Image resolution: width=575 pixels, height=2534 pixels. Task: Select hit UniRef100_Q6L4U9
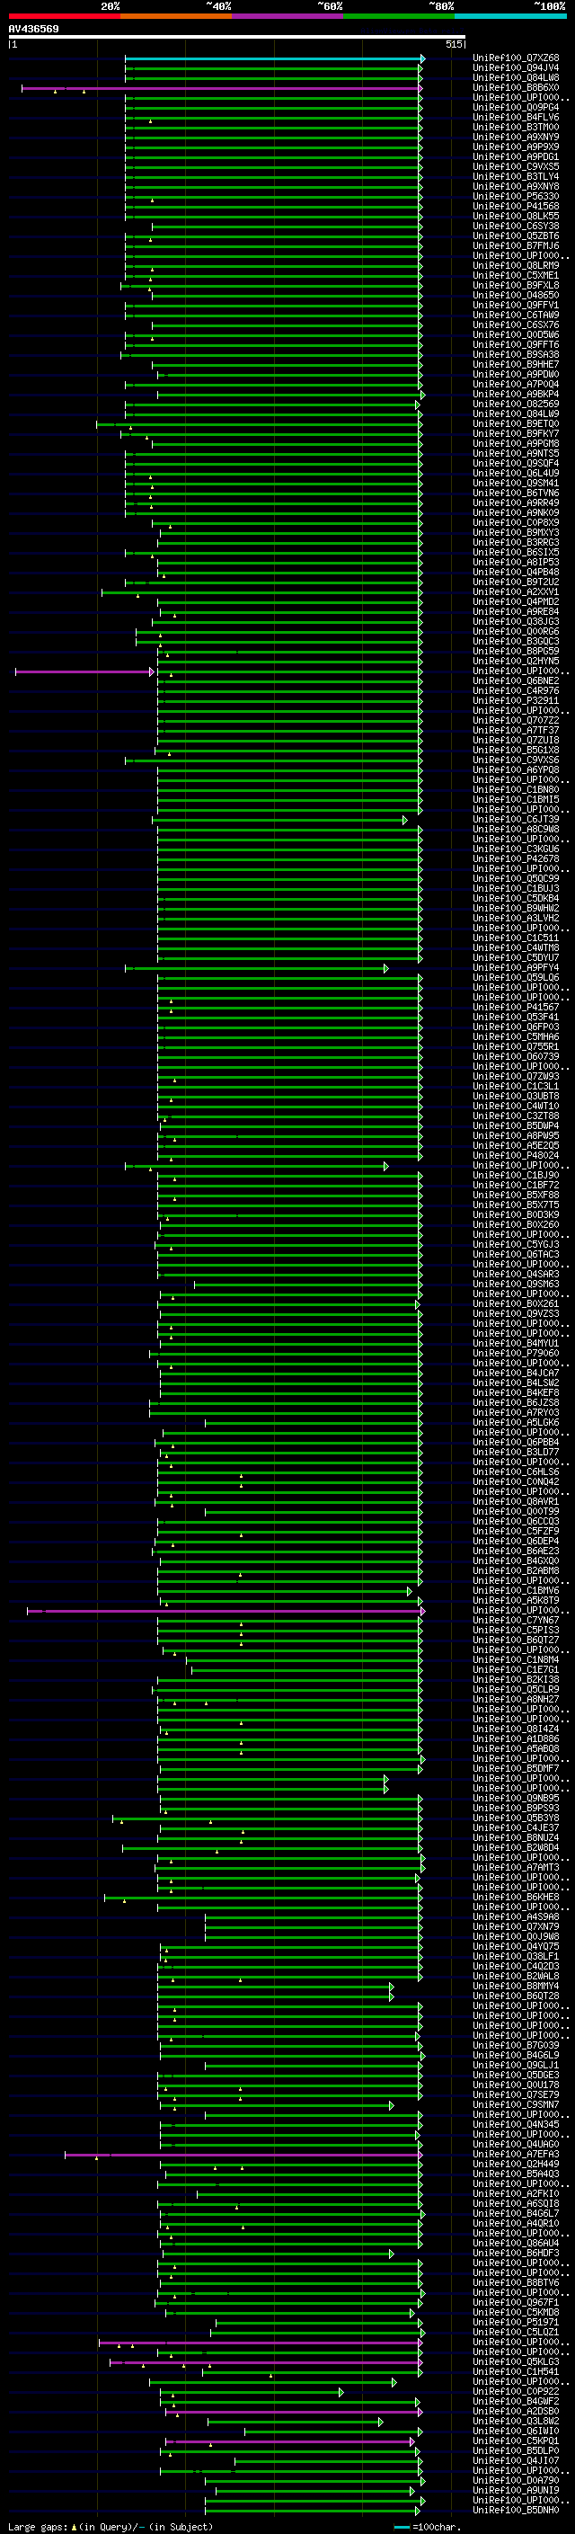pos(516,473)
